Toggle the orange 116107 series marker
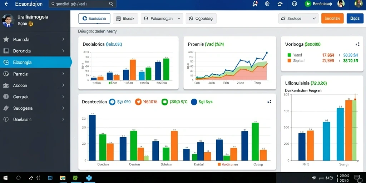 pyautogui.click(x=138, y=102)
